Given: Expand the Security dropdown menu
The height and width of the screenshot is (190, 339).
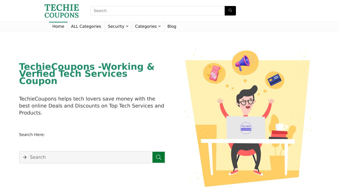Looking at the screenshot, I should tap(118, 26).
